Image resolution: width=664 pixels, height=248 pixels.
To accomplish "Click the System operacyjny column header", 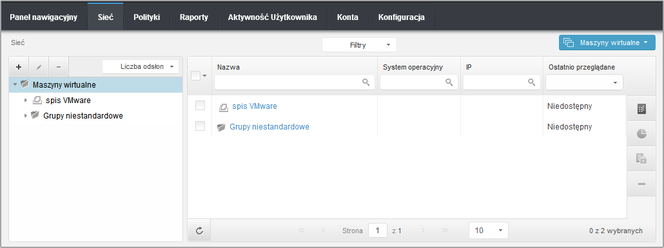I will point(413,67).
